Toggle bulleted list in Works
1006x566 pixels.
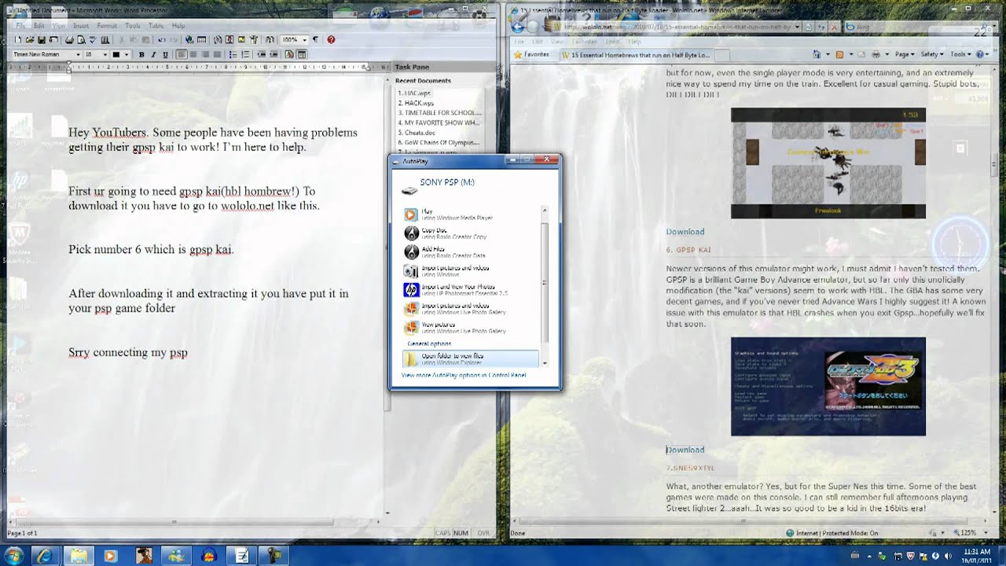233,55
